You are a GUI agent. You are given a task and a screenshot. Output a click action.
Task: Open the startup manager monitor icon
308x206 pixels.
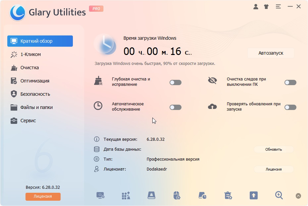pos(100,195)
